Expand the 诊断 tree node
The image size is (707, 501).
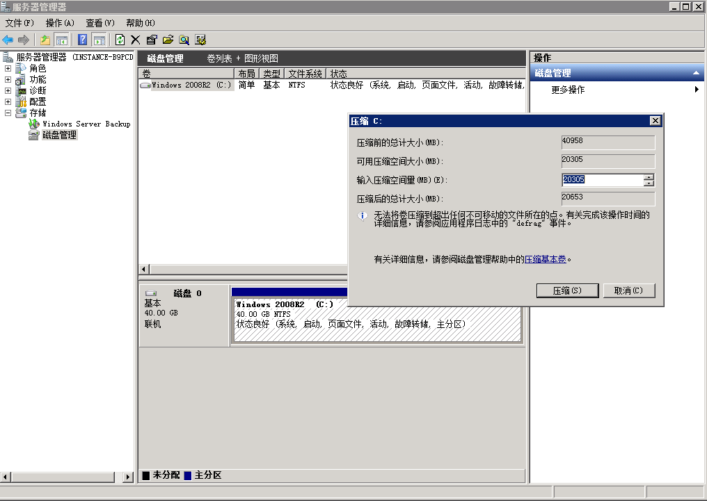[8, 91]
